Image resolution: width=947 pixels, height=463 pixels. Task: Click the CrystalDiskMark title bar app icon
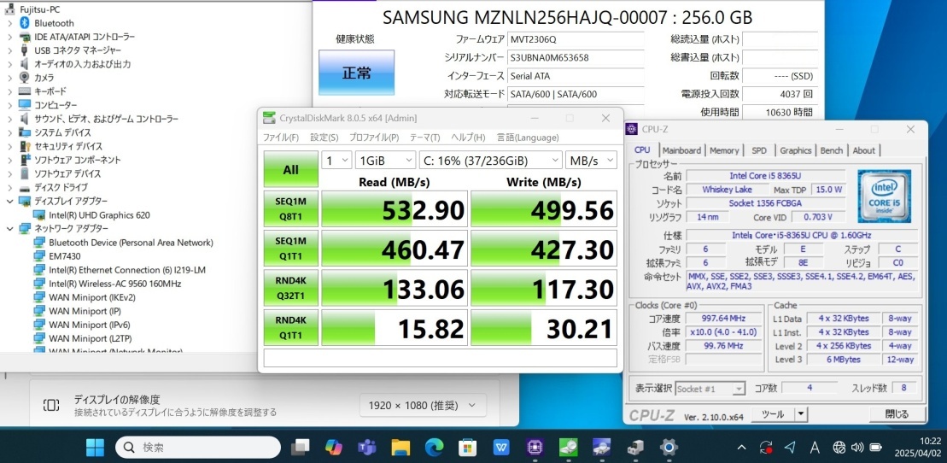(x=269, y=118)
